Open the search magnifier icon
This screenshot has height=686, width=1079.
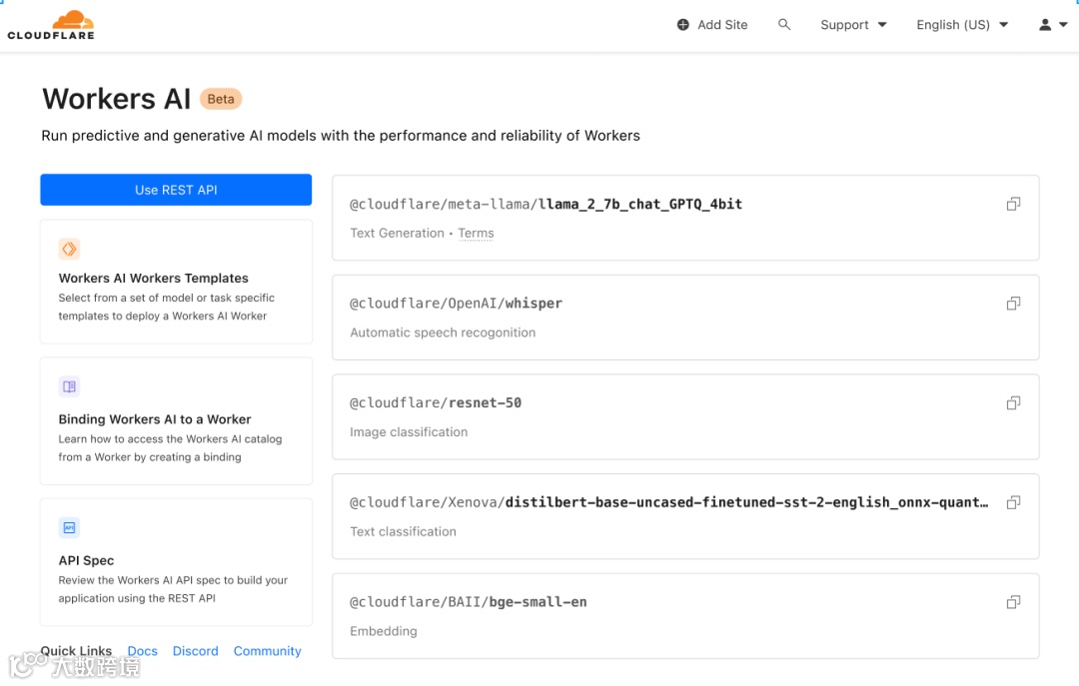point(784,25)
